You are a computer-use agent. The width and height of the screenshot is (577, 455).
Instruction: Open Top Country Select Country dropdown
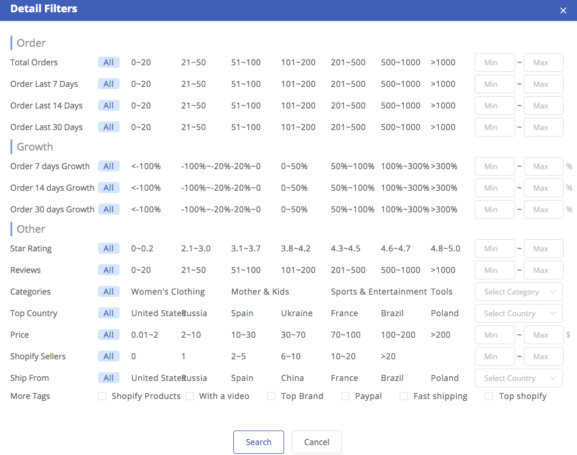[x=519, y=313]
